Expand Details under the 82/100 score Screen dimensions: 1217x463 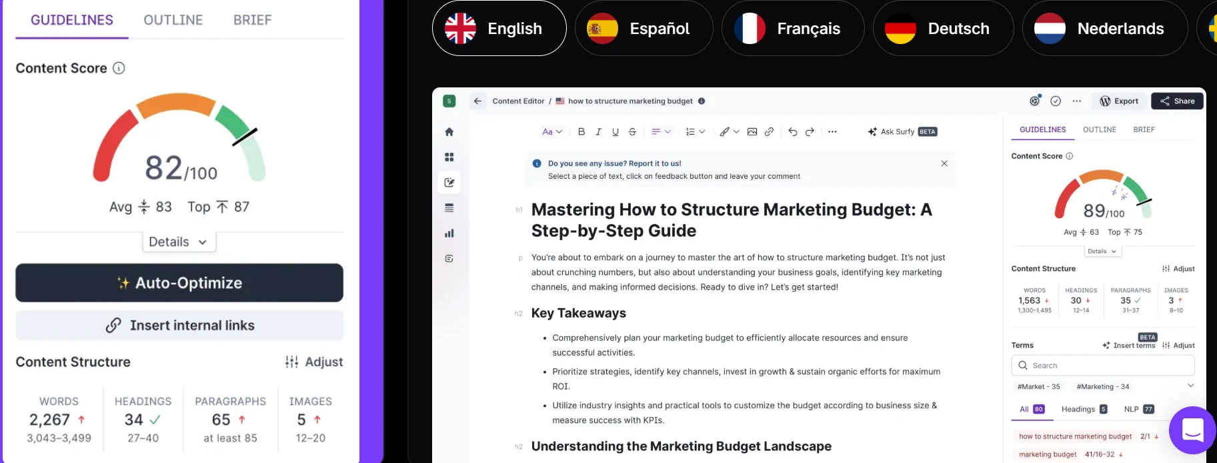click(x=179, y=242)
